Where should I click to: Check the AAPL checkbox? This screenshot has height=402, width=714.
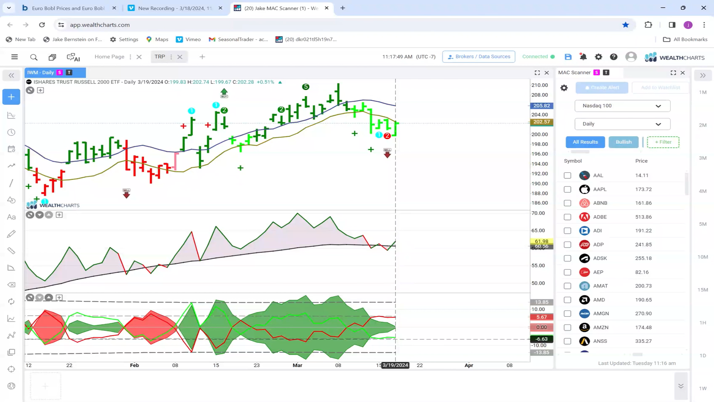click(567, 189)
